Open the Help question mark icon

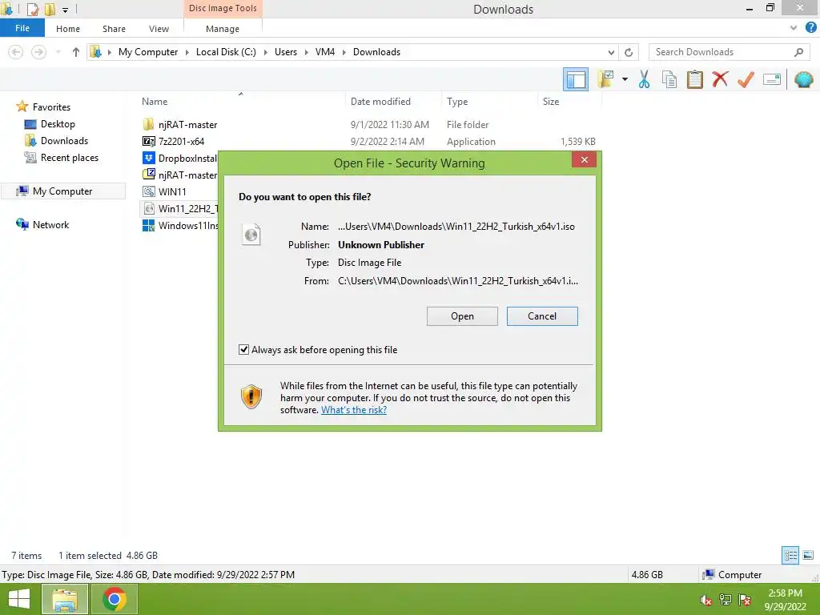810,28
